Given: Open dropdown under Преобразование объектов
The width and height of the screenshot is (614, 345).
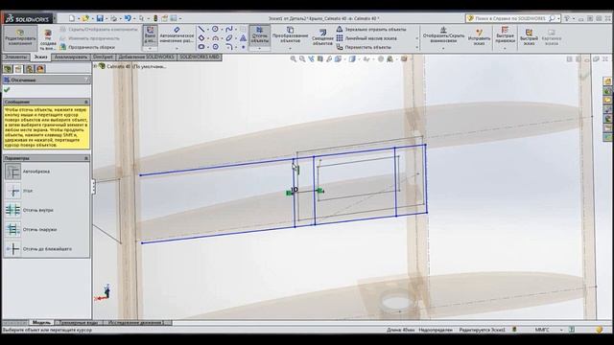Looking at the screenshot, I should 290,49.
